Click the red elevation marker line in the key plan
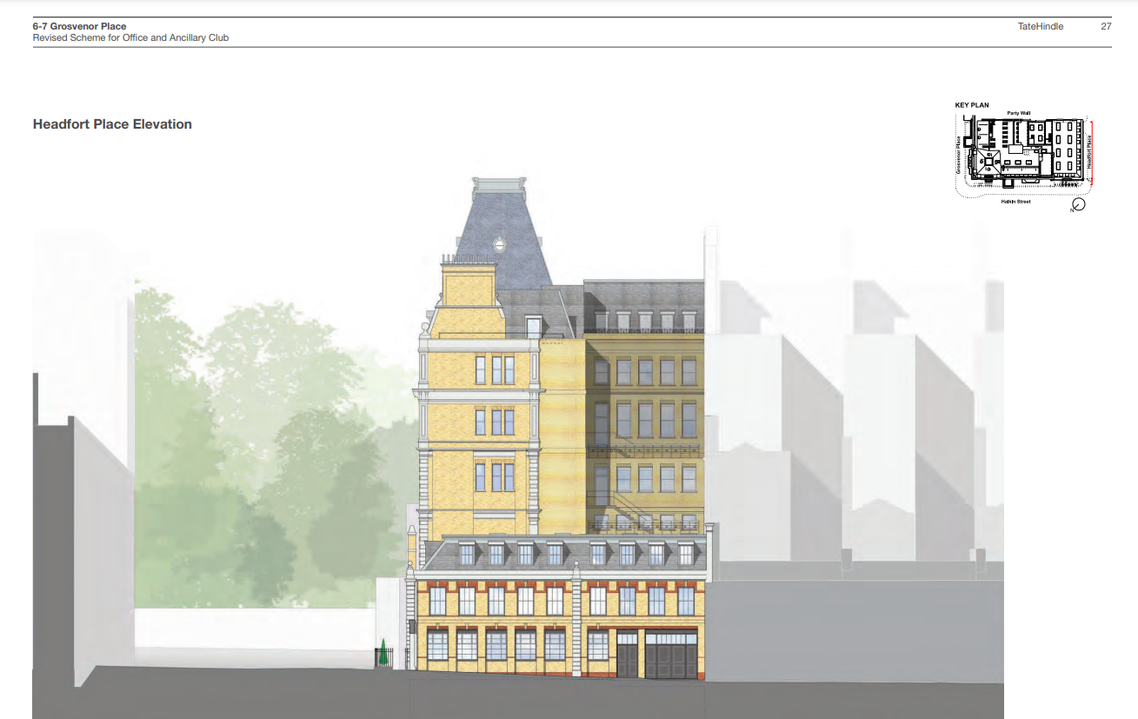This screenshot has width=1138, height=719. coord(1091,152)
